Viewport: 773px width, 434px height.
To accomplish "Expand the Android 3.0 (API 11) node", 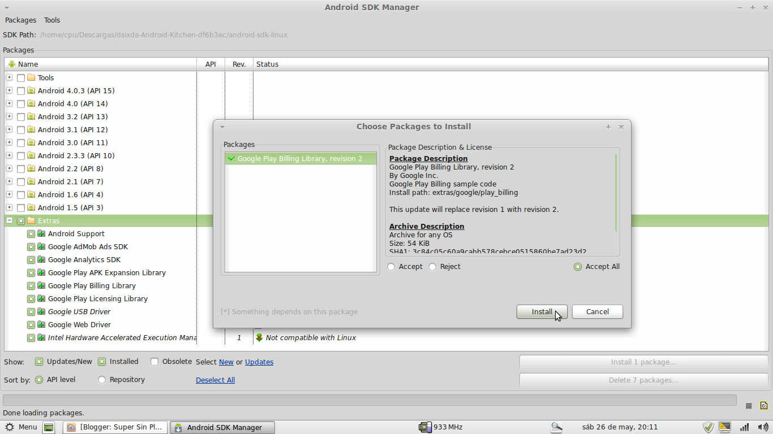I will pyautogui.click(x=10, y=142).
